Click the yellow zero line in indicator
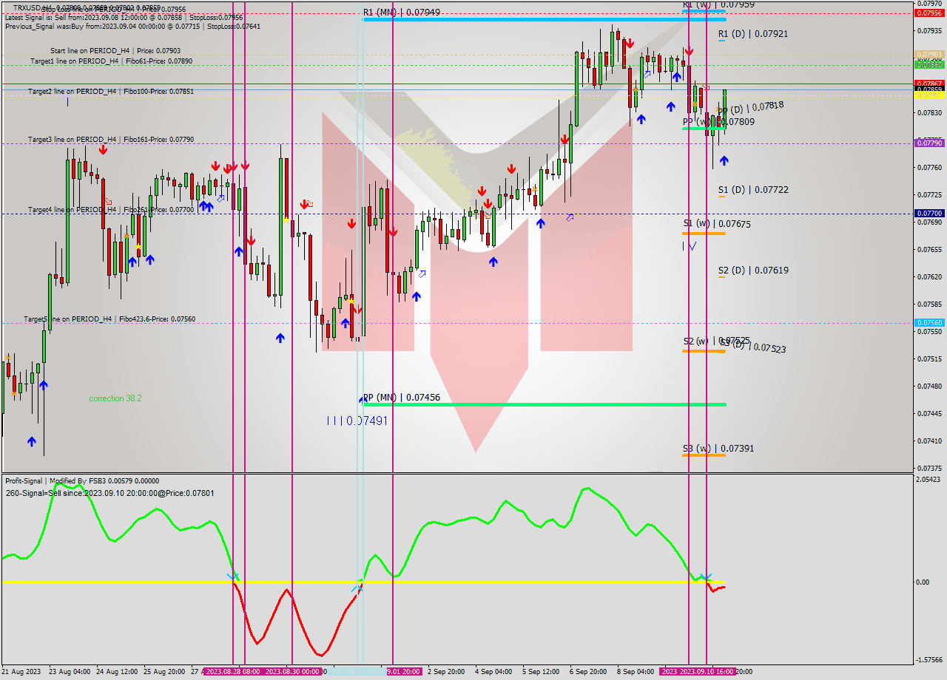Viewport: 947px width, 680px height. [457, 582]
